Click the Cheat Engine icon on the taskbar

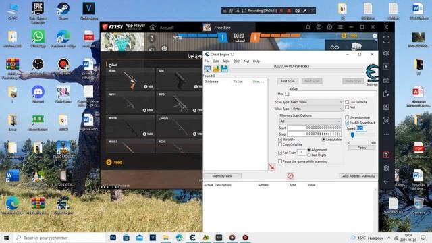coord(192,238)
